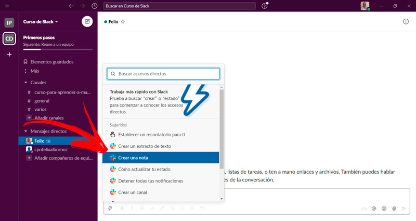Switch to the CD workspace icon

tap(9, 38)
